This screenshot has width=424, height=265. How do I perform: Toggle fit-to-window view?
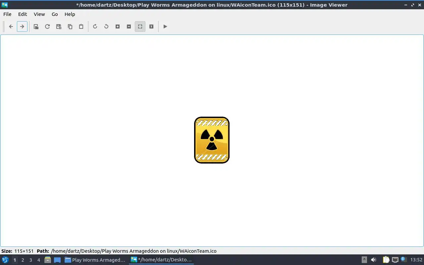point(140,26)
